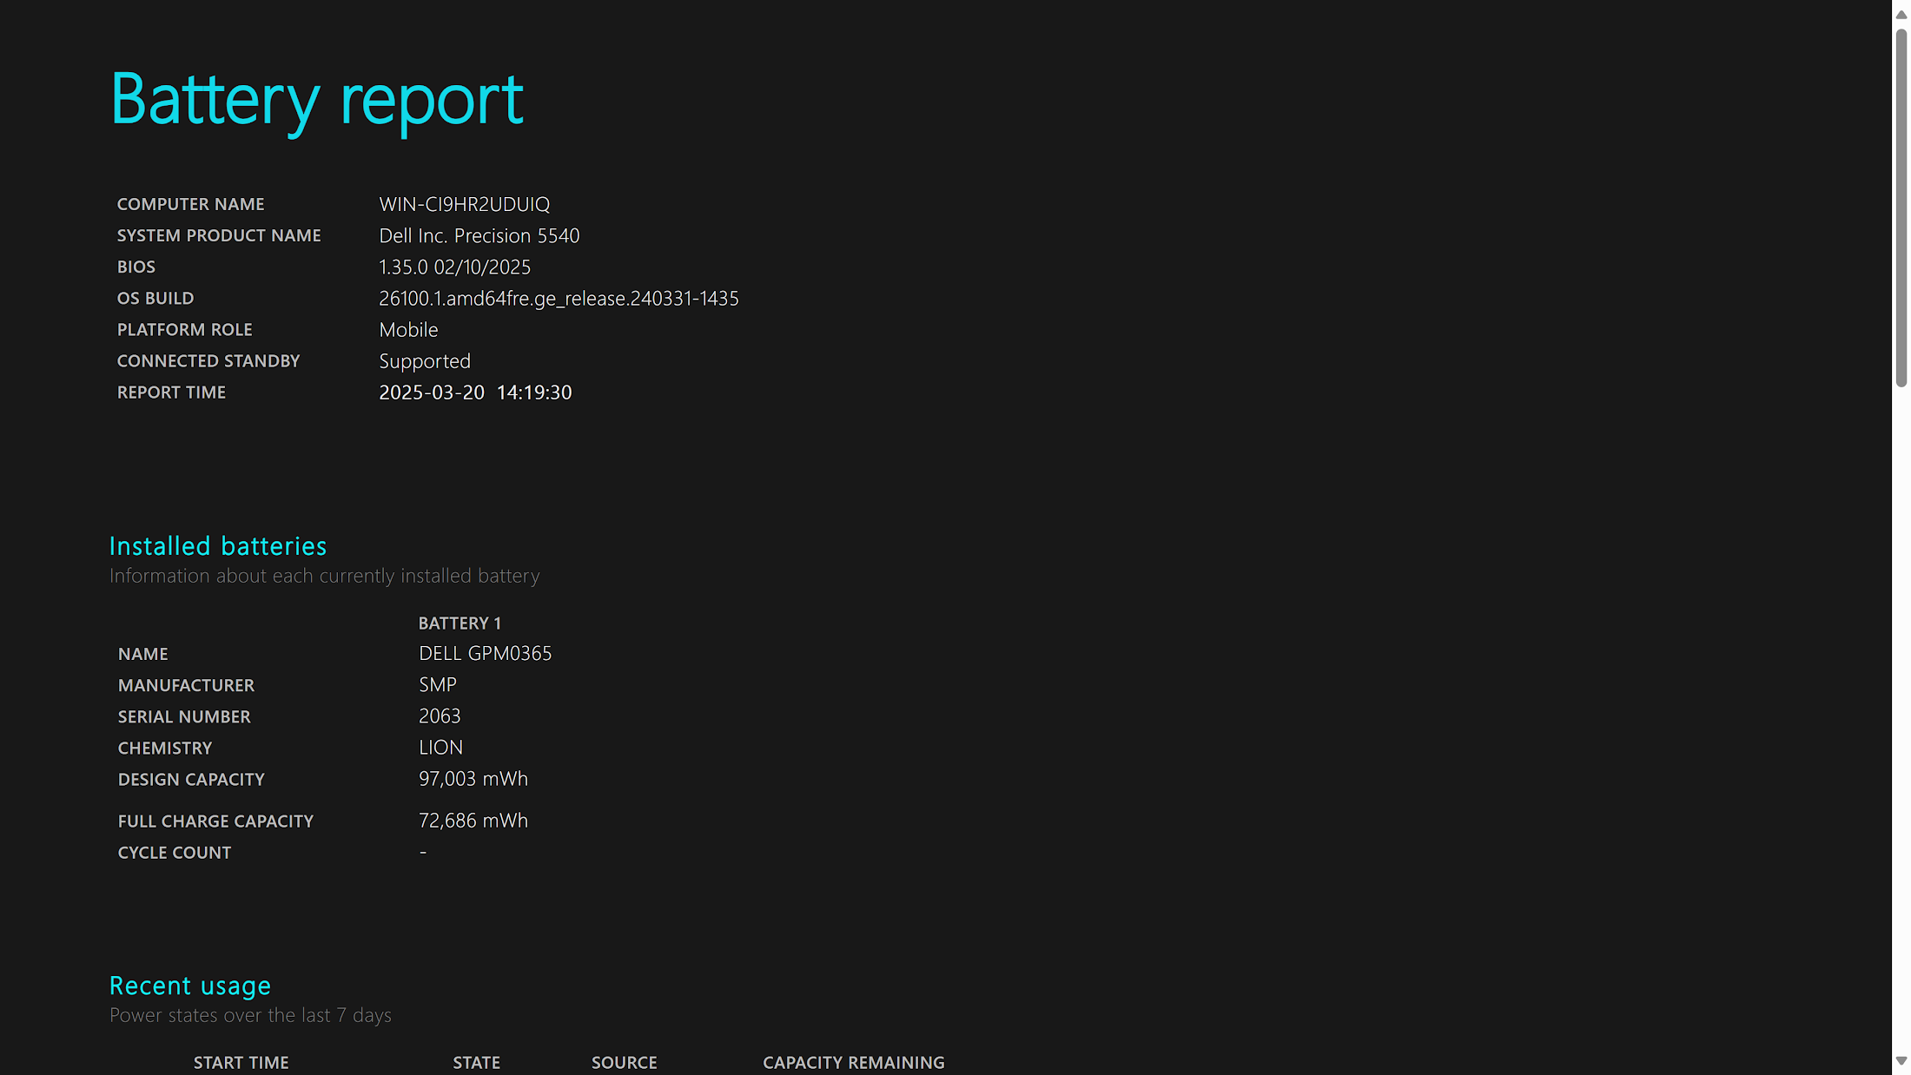Click the BIOS label
1911x1075 pixels.
[136, 267]
